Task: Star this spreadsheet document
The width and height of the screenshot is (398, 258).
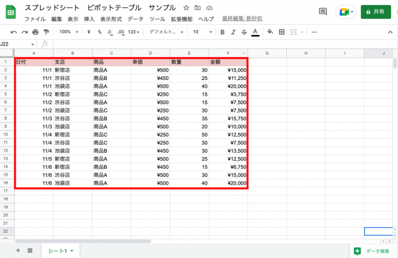Action: (186, 8)
